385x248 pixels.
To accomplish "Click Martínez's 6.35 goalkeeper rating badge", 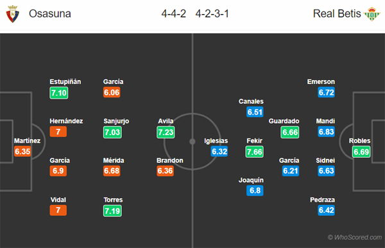I will pyautogui.click(x=22, y=151).
